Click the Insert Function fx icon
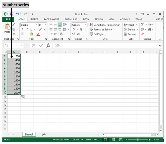 (x=48, y=45)
